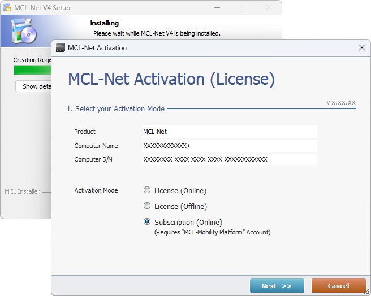Click the green installation progress bar
371x296 pixels.
(x=32, y=70)
